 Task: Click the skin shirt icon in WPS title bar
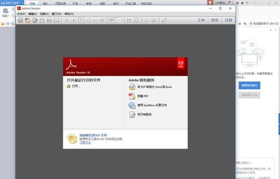coord(242,3)
